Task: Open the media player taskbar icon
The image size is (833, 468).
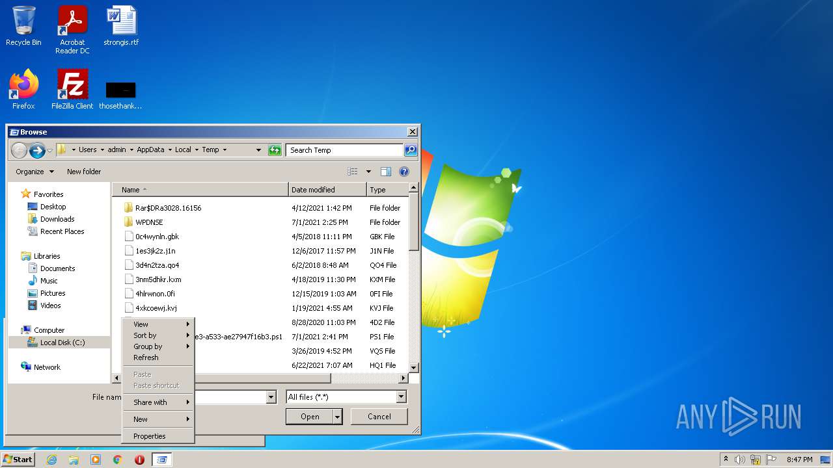Action: coord(96,460)
